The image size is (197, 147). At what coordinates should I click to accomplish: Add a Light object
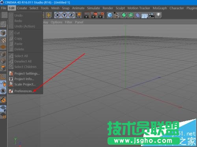pos(158,15)
